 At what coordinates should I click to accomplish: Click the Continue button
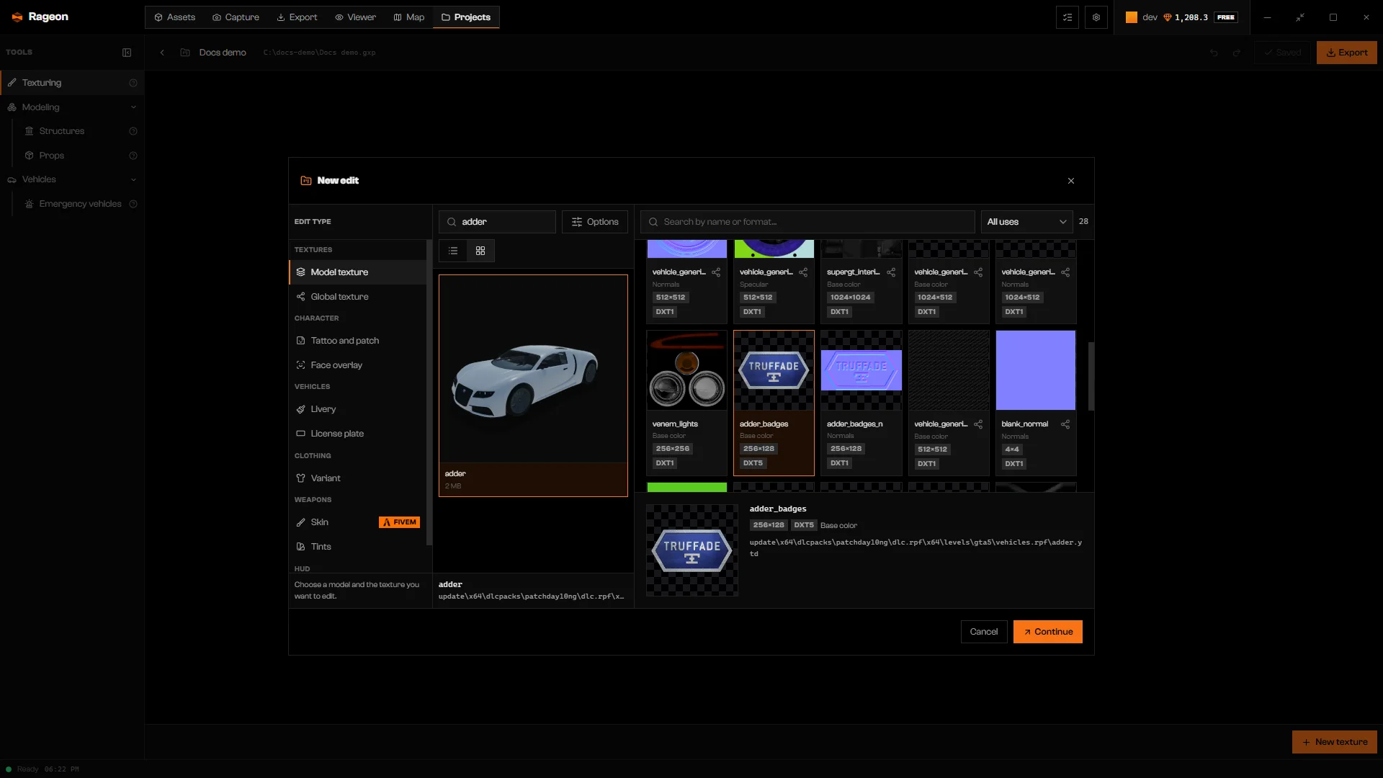1048,632
